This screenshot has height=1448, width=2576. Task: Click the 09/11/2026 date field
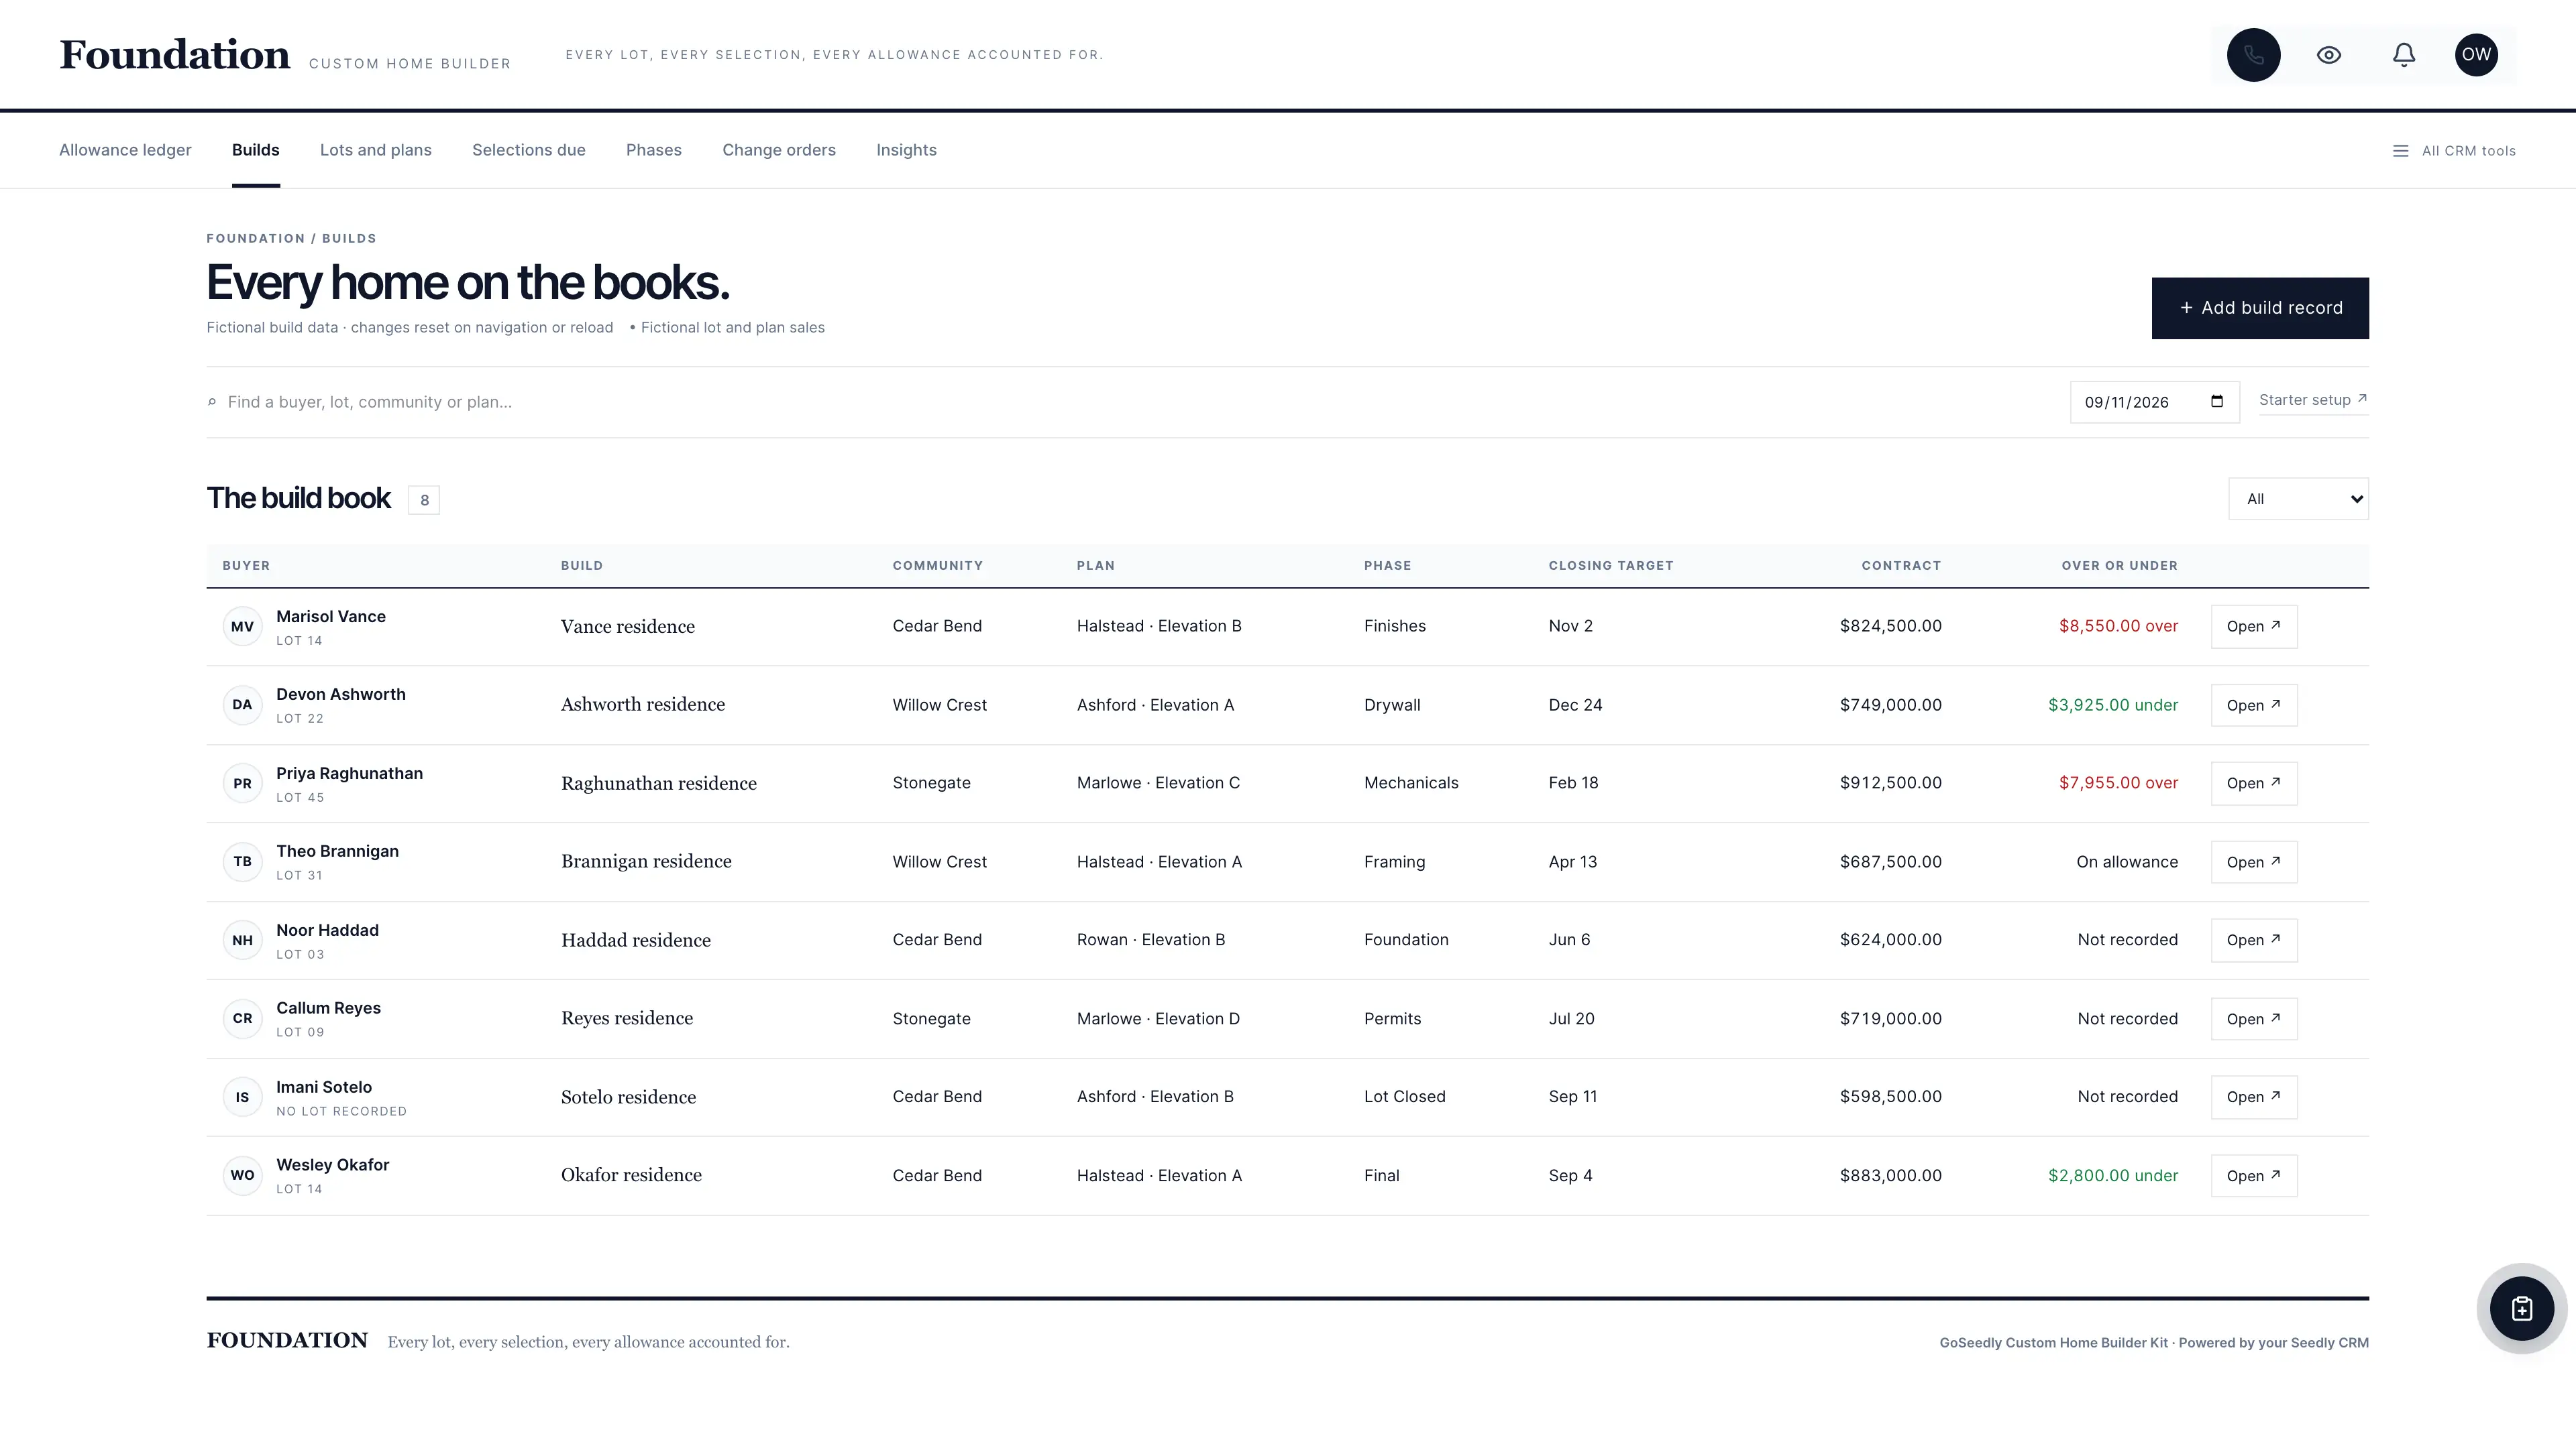click(x=2154, y=402)
